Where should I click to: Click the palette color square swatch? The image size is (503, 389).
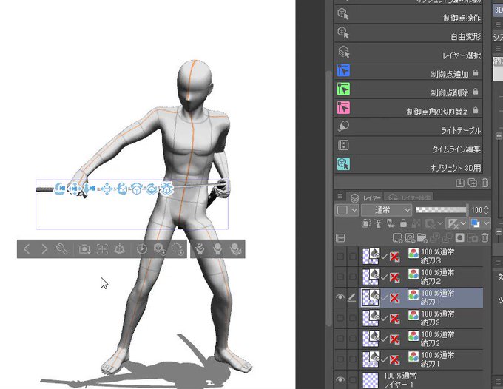click(342, 210)
